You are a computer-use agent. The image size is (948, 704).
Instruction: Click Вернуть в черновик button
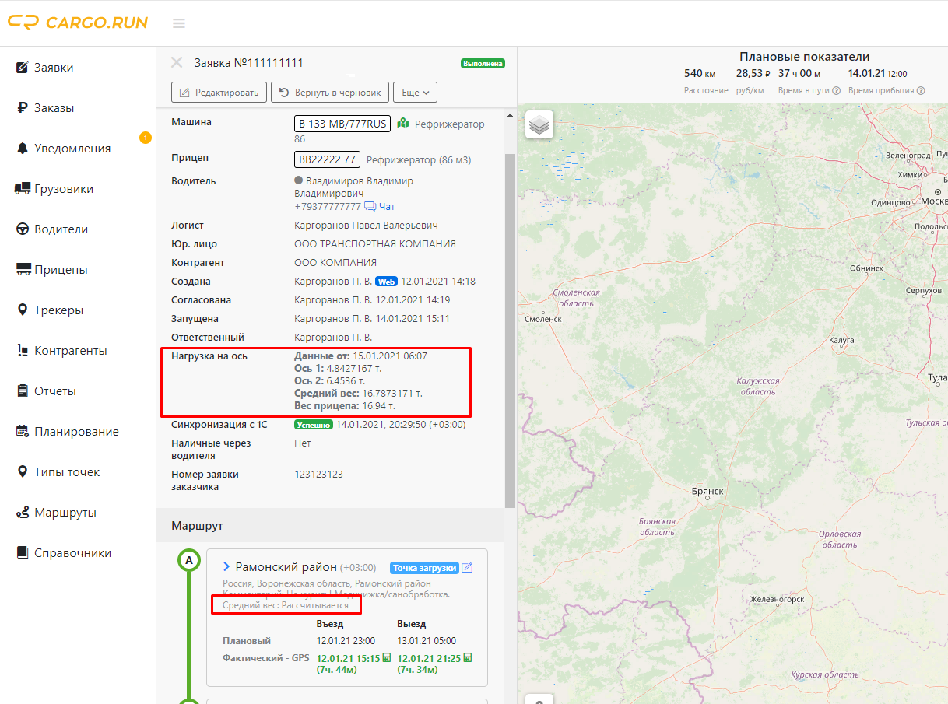[x=329, y=92]
